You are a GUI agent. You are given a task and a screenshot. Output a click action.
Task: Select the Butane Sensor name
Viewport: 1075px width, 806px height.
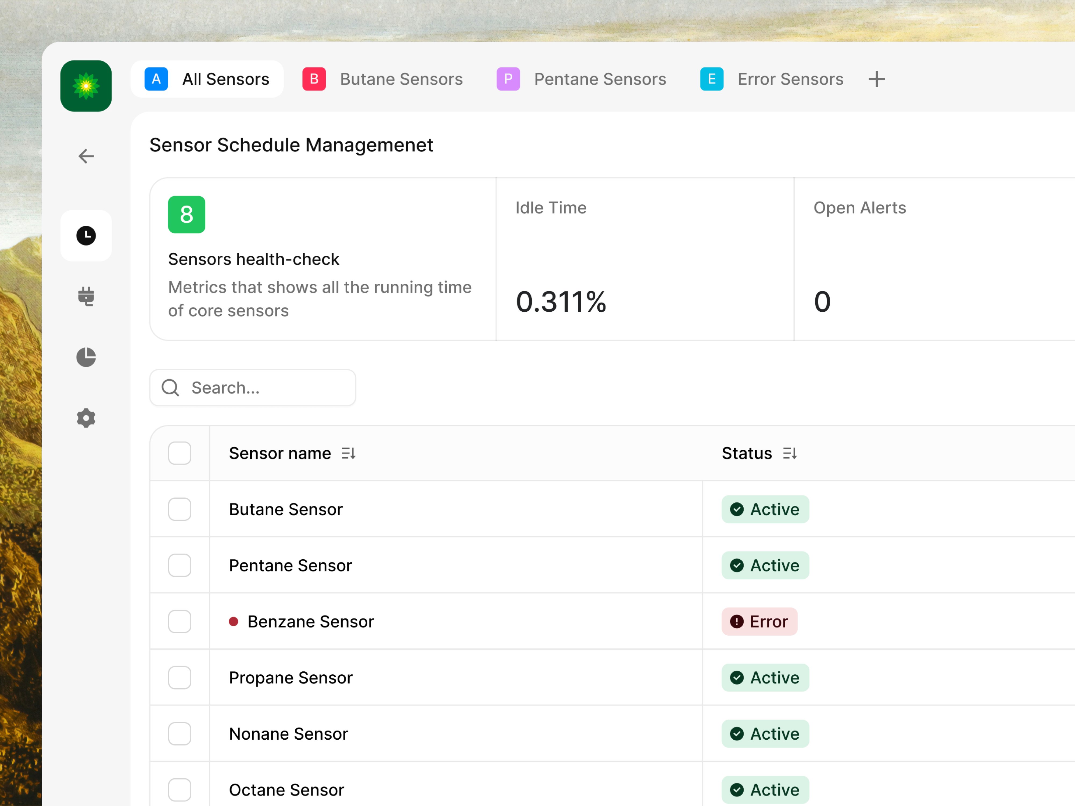[x=286, y=509]
